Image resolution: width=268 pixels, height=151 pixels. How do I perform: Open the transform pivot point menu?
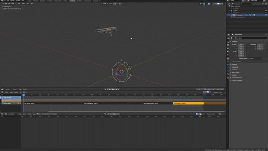111,3
